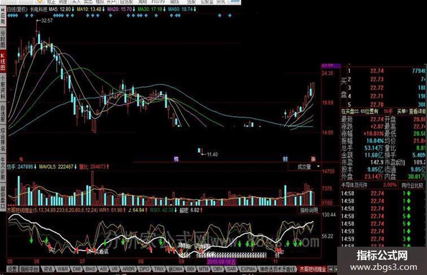Open 个股资料 from the sidebar
This screenshot has height=275, width=427.
(3, 88)
